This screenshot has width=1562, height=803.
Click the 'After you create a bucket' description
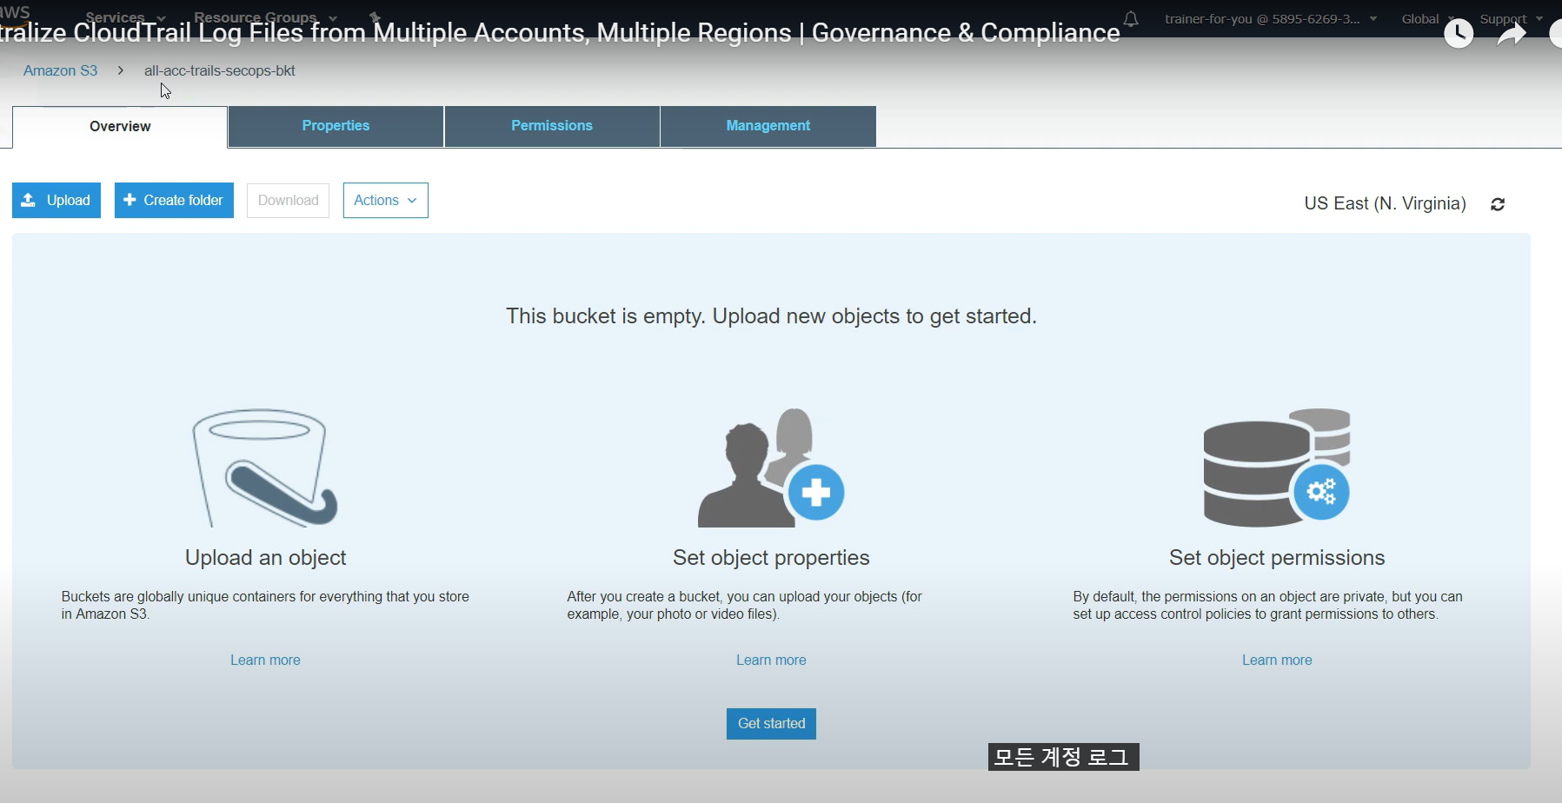(x=744, y=606)
